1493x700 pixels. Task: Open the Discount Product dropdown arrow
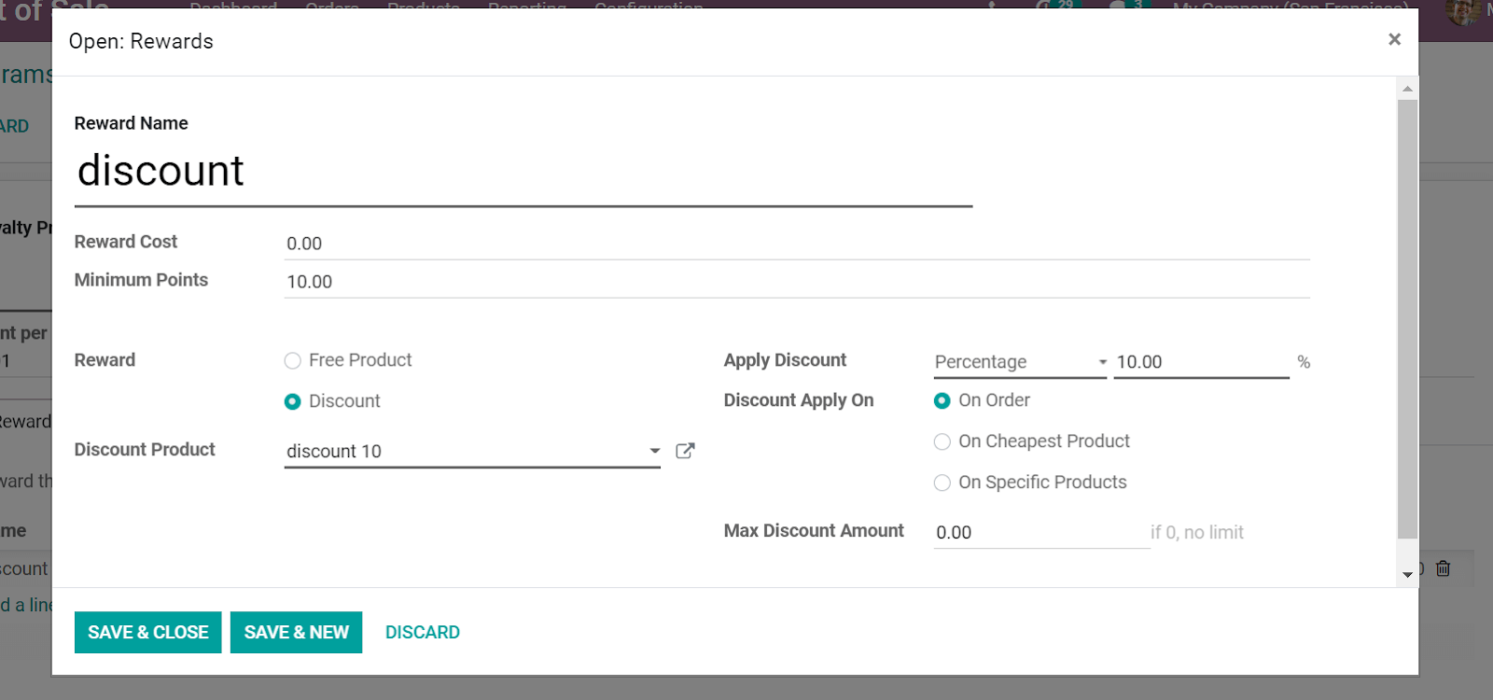(x=654, y=451)
